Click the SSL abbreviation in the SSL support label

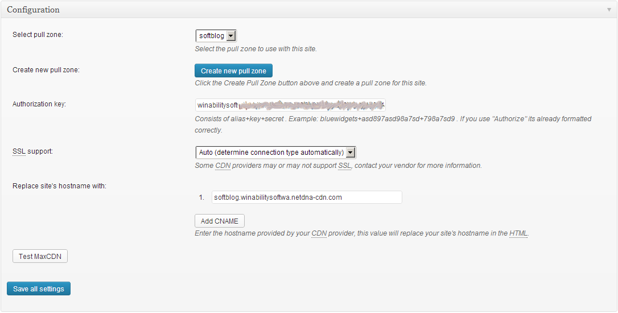pyautogui.click(x=19, y=151)
